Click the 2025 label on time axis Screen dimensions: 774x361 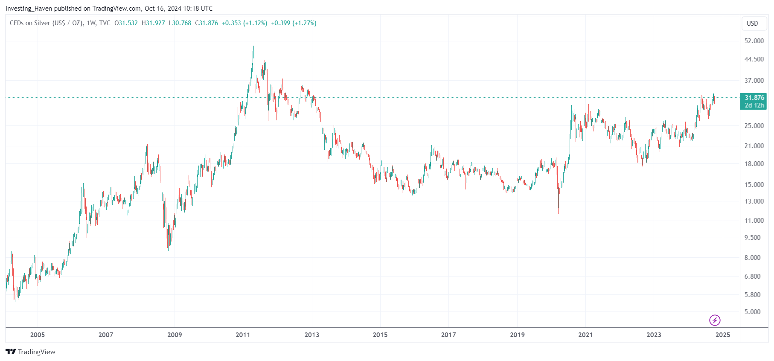click(x=723, y=335)
